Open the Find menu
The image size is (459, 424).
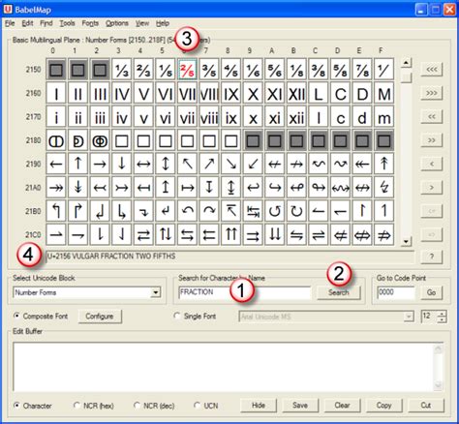tap(46, 23)
